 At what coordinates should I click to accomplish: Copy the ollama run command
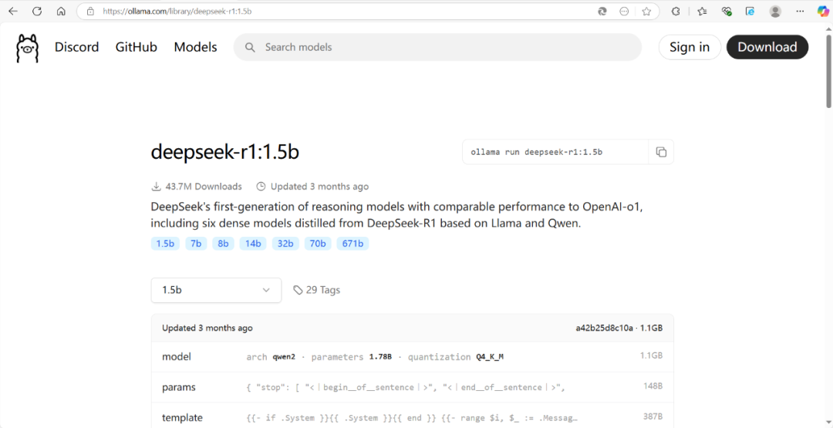click(661, 152)
